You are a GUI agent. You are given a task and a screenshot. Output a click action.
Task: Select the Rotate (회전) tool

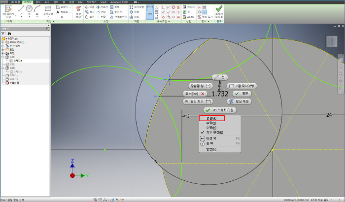coord(90,17)
